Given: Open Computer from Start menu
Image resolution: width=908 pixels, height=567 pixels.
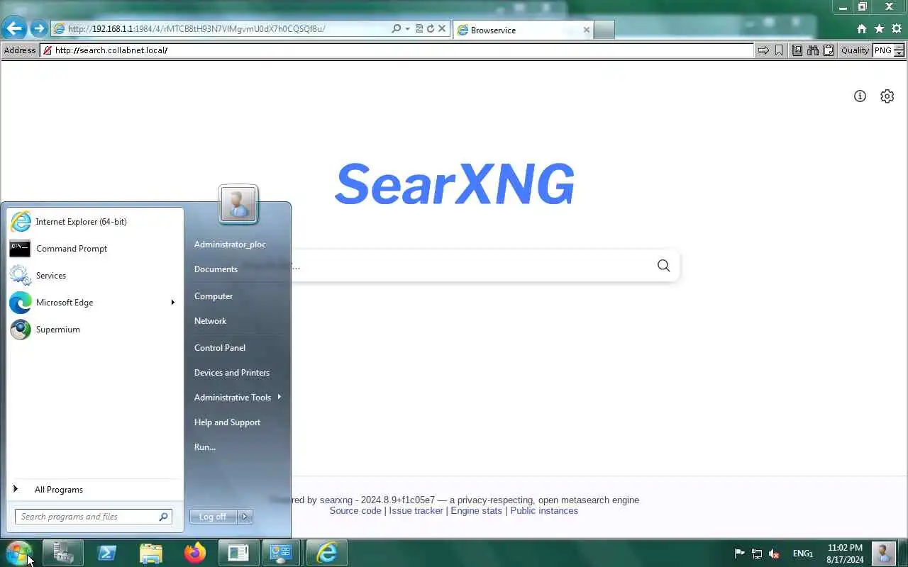Looking at the screenshot, I should 214,296.
